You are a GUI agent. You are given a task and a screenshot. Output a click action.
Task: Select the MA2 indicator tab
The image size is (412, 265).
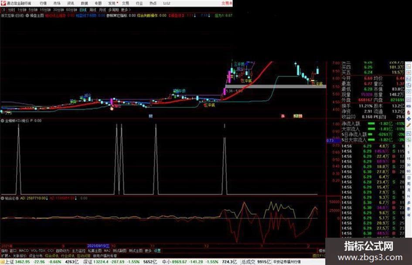pyautogui.click(x=107, y=251)
